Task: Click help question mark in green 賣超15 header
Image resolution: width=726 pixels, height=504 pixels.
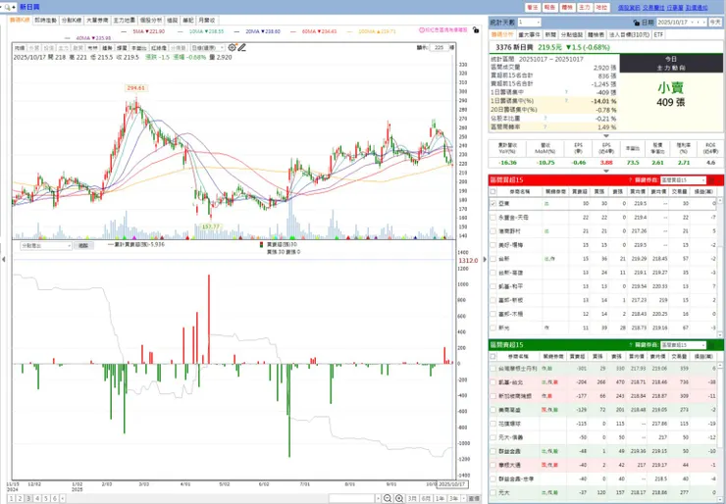Action: (630, 345)
